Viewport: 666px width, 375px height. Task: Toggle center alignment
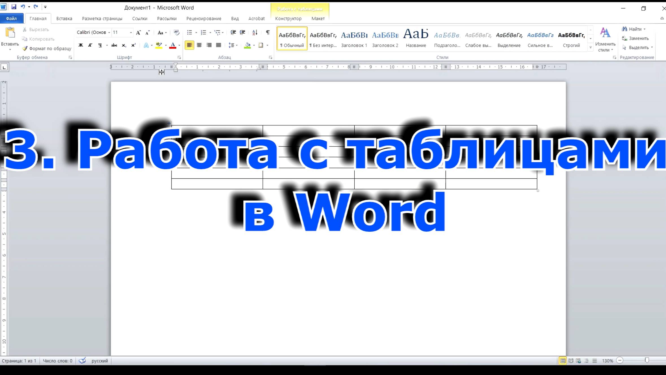click(x=199, y=45)
